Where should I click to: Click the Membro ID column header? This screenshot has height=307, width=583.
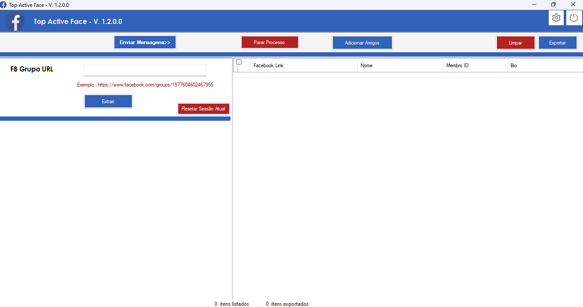click(475, 66)
